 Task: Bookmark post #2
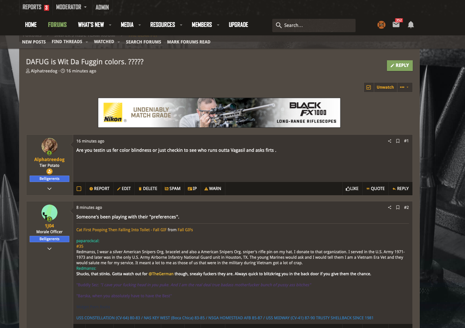(x=398, y=207)
